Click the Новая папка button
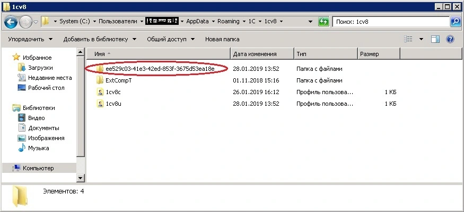This screenshot has width=464, height=212. pos(222,39)
